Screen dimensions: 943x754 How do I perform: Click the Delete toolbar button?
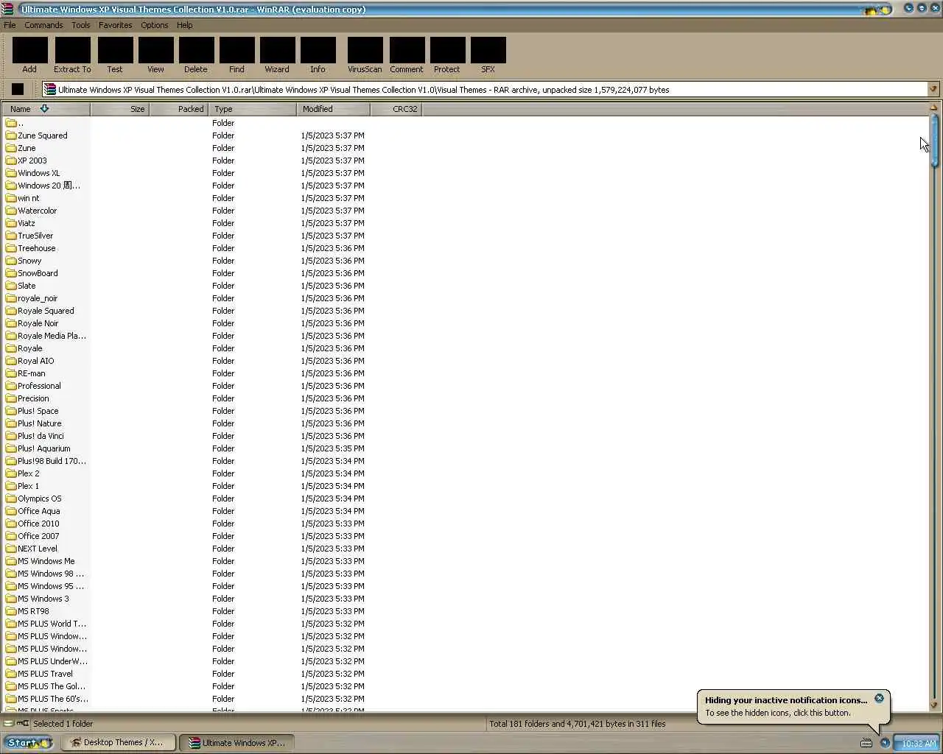click(196, 55)
